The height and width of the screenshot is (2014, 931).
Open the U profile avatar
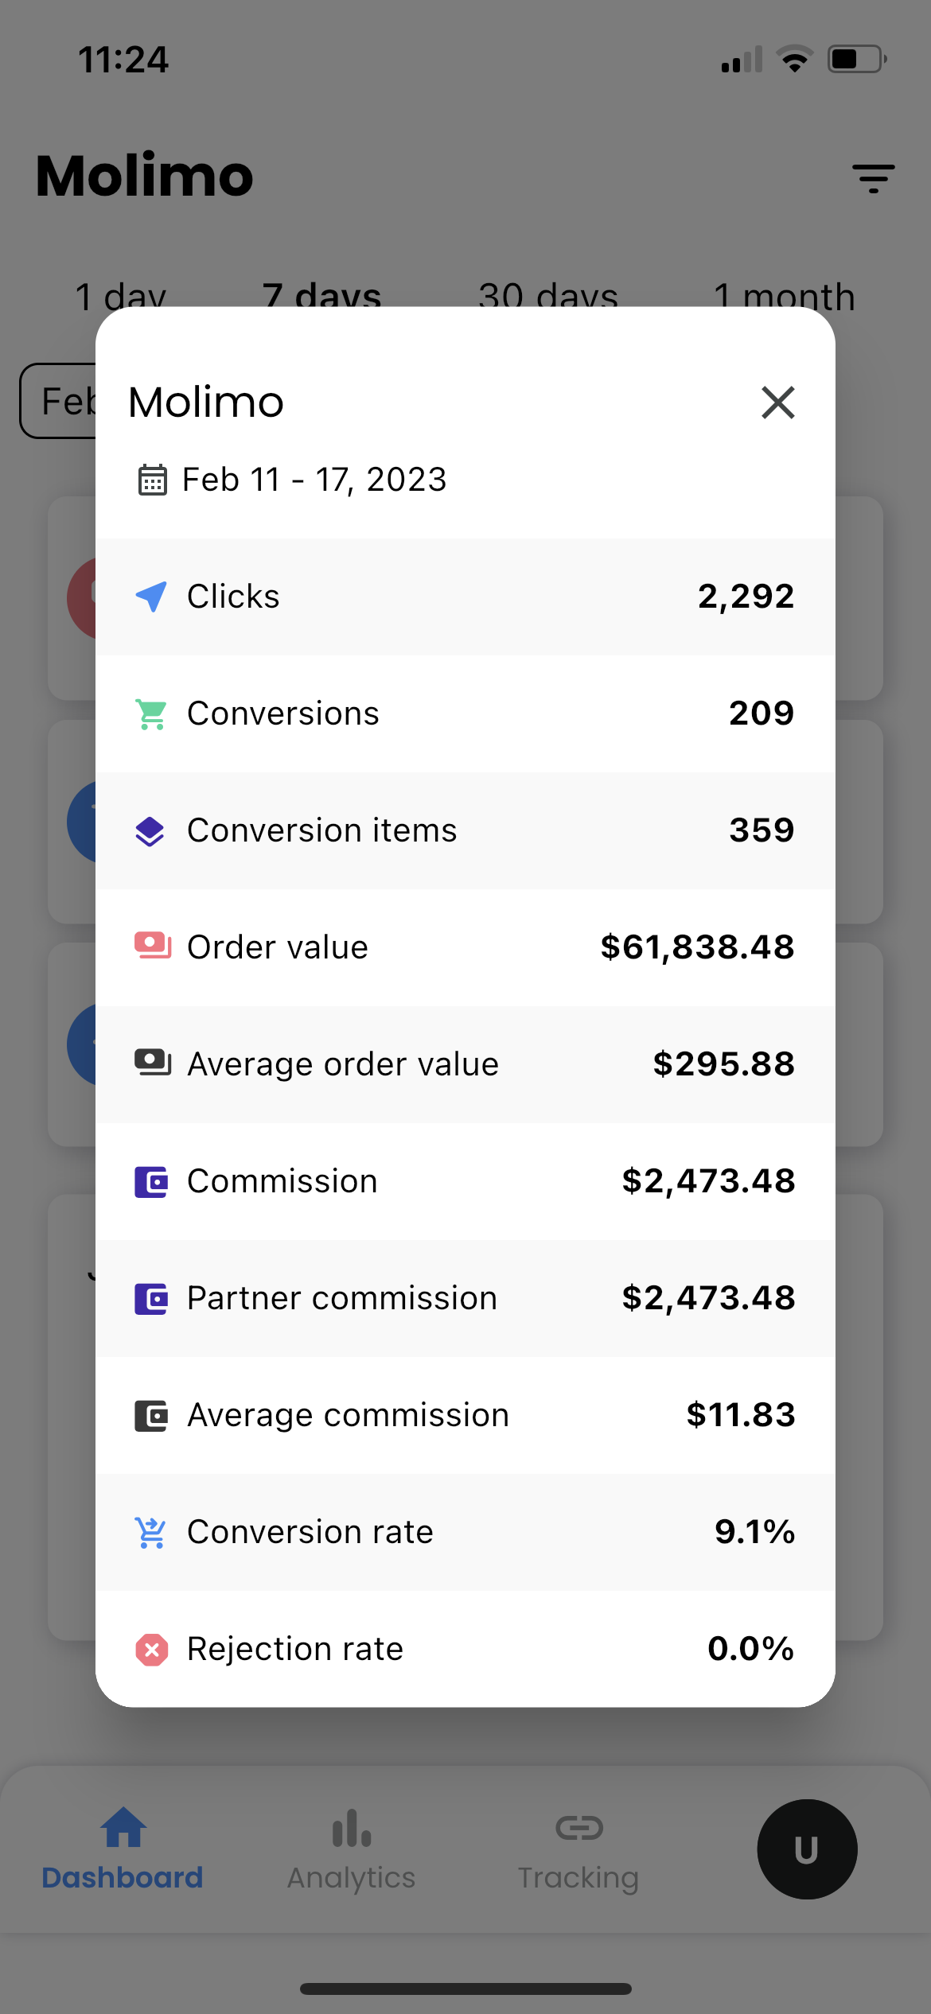point(807,1849)
